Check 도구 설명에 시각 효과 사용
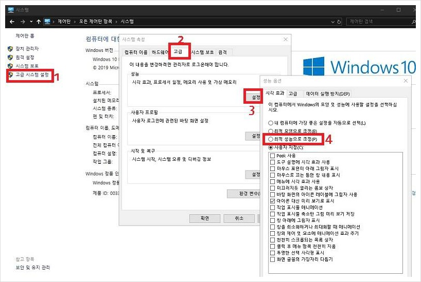The width and height of the screenshot is (421, 282). (x=272, y=162)
